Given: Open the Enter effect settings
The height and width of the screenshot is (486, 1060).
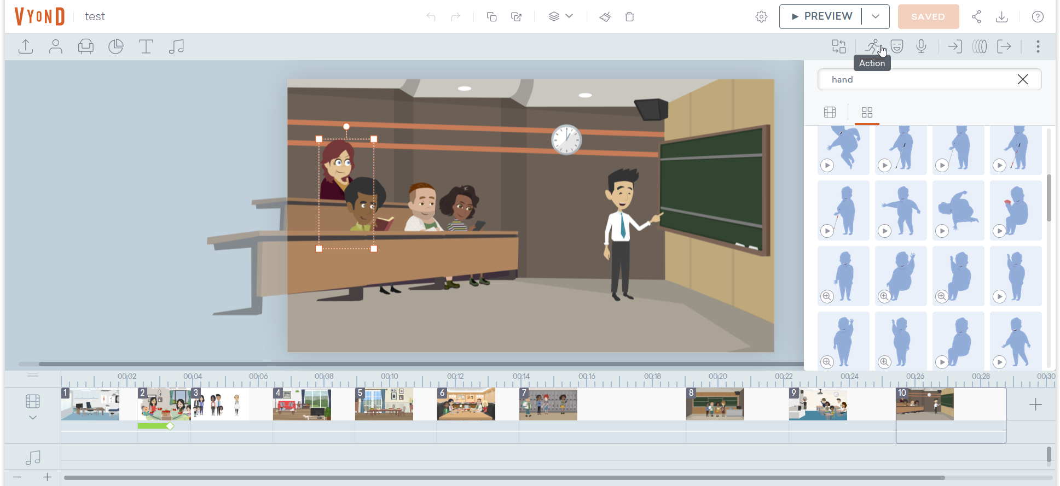Looking at the screenshot, I should tap(954, 47).
